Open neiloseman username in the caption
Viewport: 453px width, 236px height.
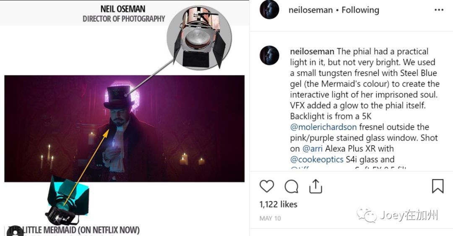(312, 51)
